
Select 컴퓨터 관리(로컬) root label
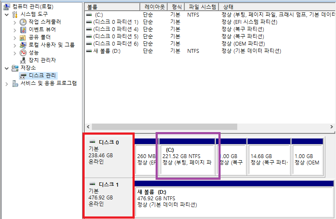33,7
